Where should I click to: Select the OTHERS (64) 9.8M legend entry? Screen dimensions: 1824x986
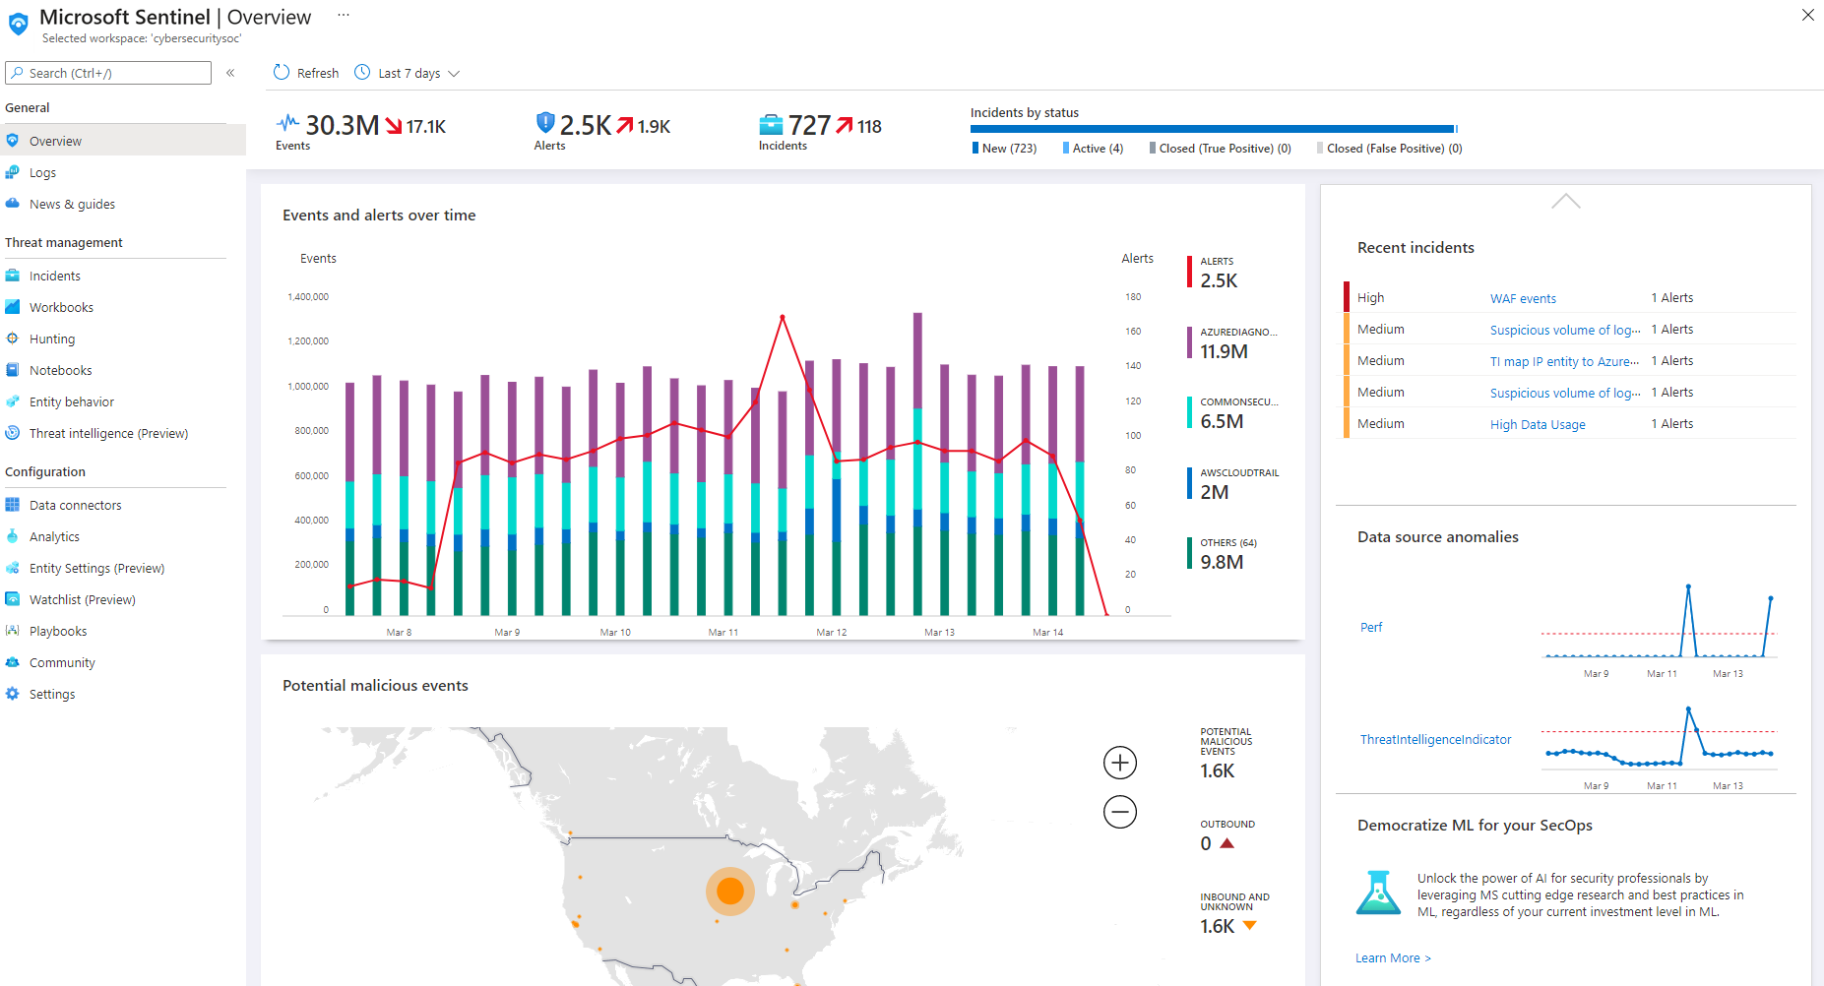[1224, 553]
